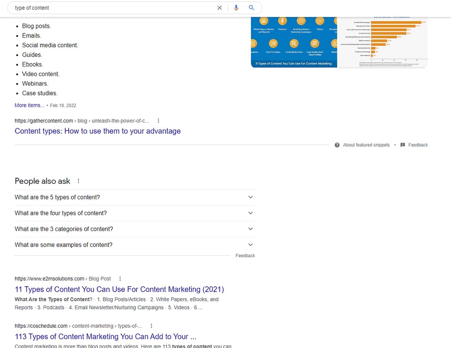Click the 'Ebooks.' list item
Screen dimensions: 451x348
point(33,64)
